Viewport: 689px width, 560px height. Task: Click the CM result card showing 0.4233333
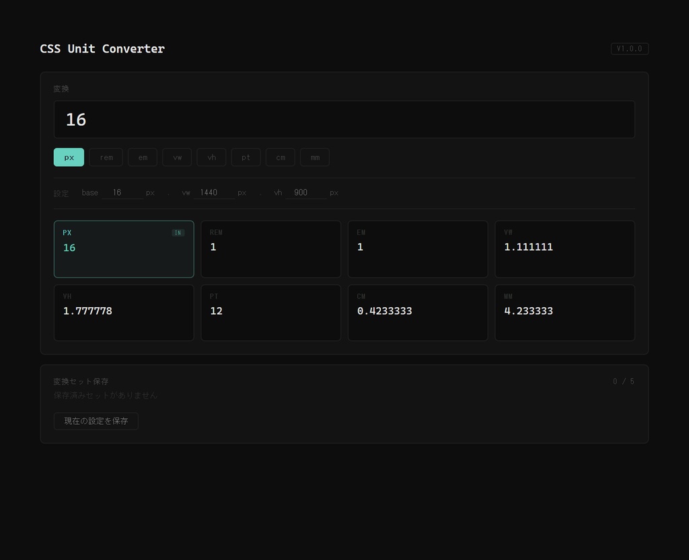(x=418, y=313)
